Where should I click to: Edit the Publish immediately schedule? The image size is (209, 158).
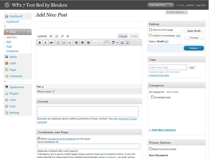tap(178, 36)
